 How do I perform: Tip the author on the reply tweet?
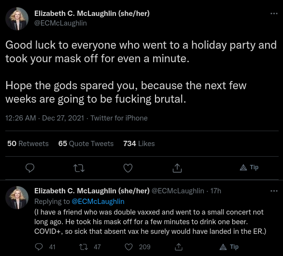tap(229, 247)
